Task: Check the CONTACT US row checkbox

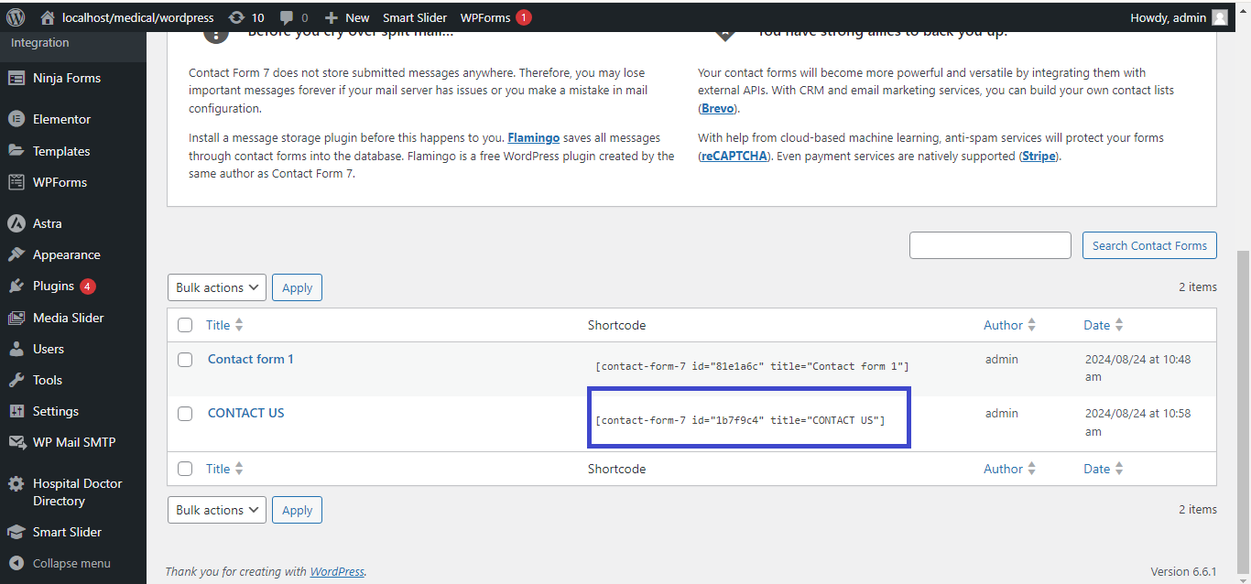Action: pyautogui.click(x=185, y=414)
